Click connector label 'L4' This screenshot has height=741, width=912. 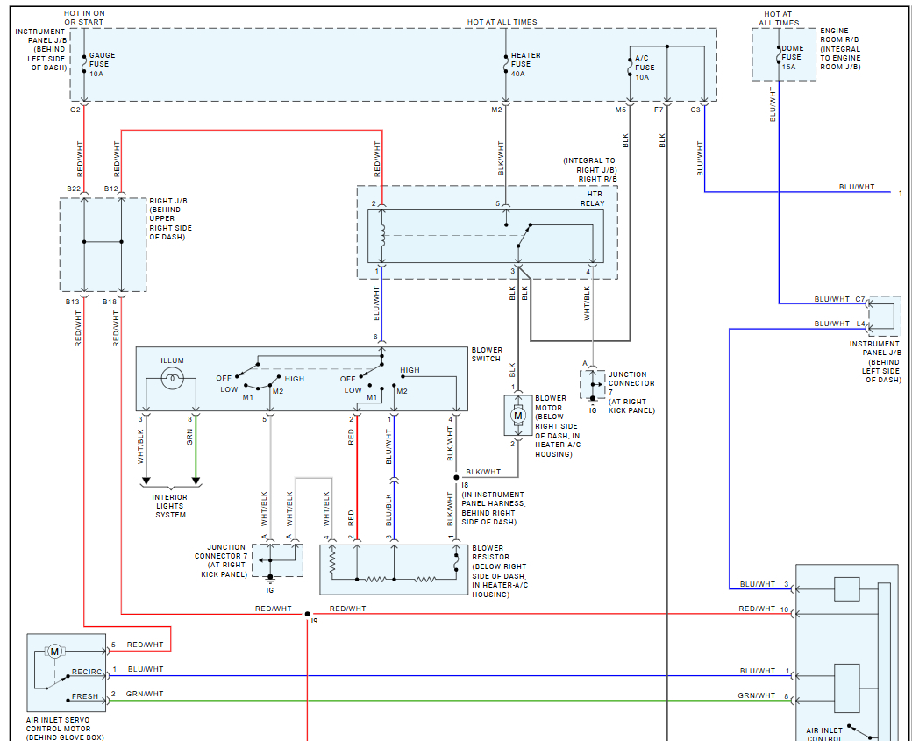coord(861,324)
